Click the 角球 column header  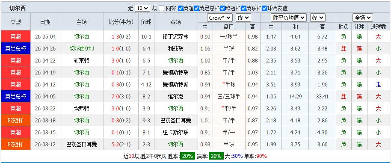point(146,22)
